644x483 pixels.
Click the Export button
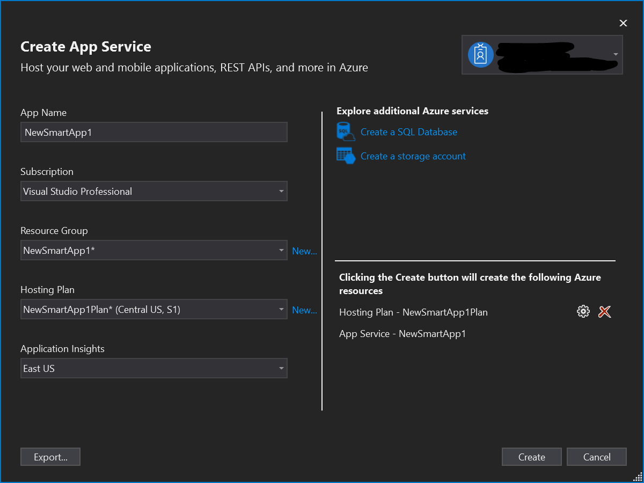pyautogui.click(x=50, y=457)
